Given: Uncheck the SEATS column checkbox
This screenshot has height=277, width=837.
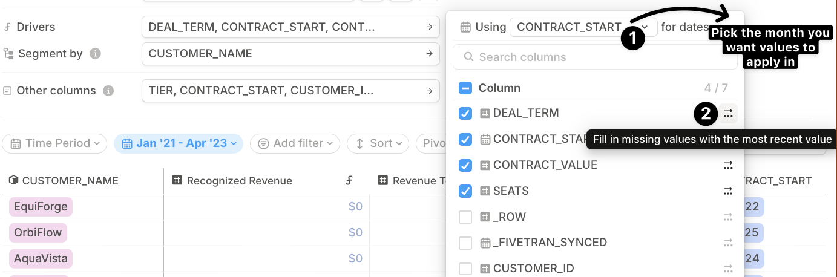Looking at the screenshot, I should point(465,191).
